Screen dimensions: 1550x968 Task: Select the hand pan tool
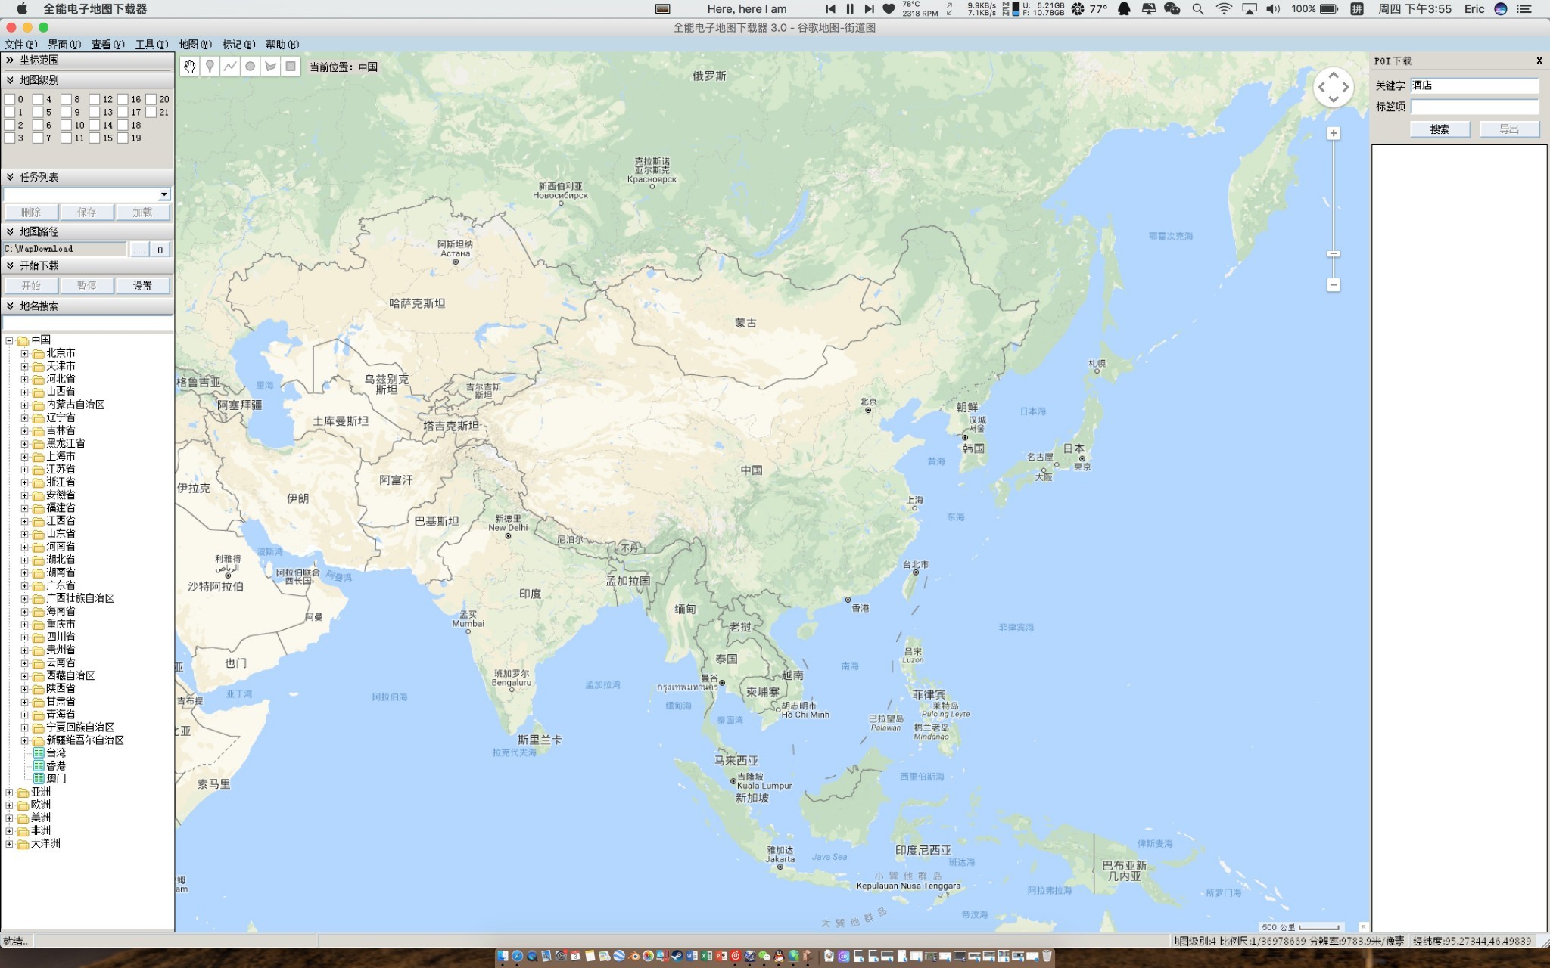(x=190, y=67)
